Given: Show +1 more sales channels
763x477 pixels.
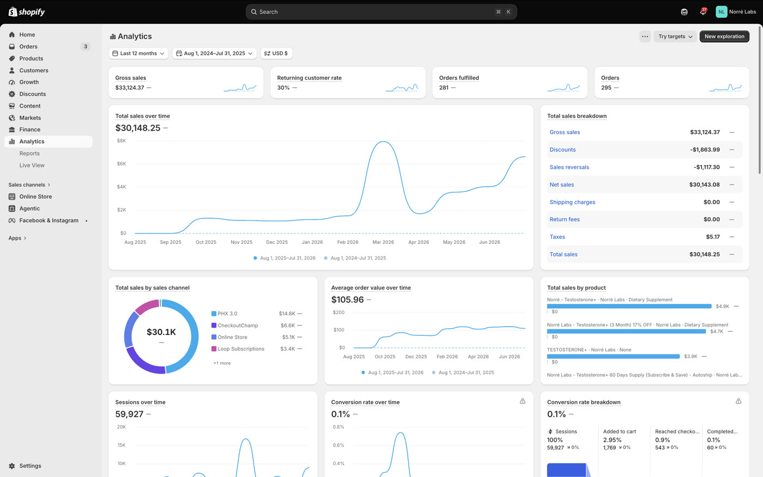Looking at the screenshot, I should point(222,363).
